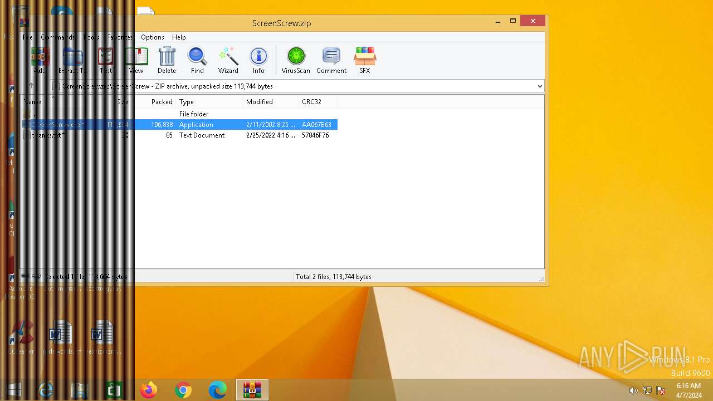The height and width of the screenshot is (401, 713).
Task: Select the Application file row
Action: tap(179, 125)
